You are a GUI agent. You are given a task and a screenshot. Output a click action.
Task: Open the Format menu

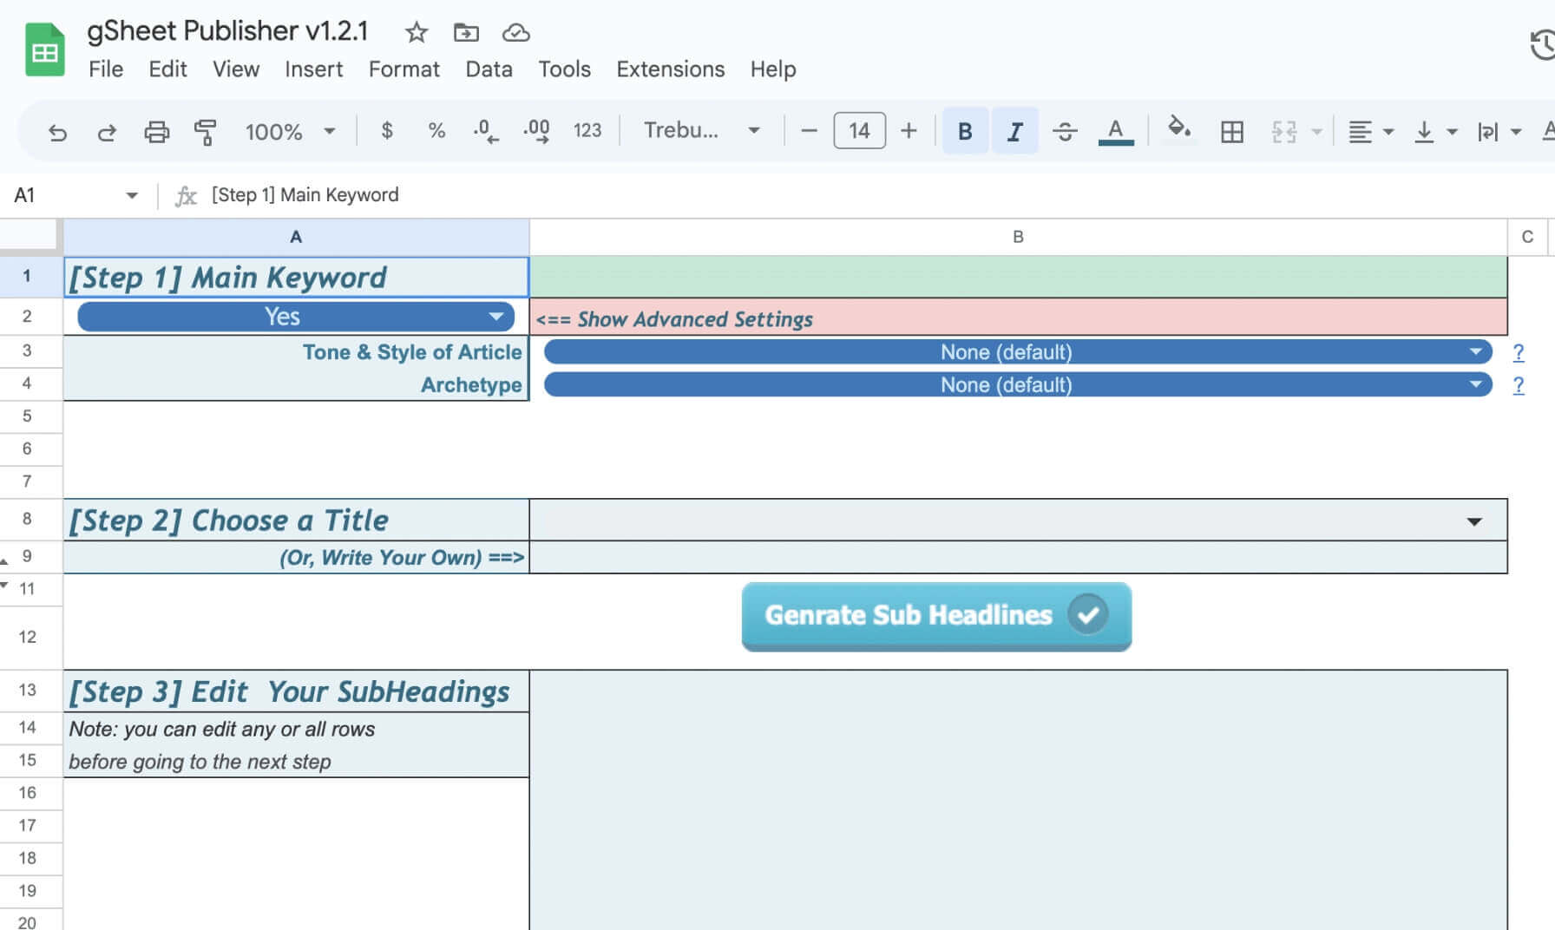click(404, 69)
